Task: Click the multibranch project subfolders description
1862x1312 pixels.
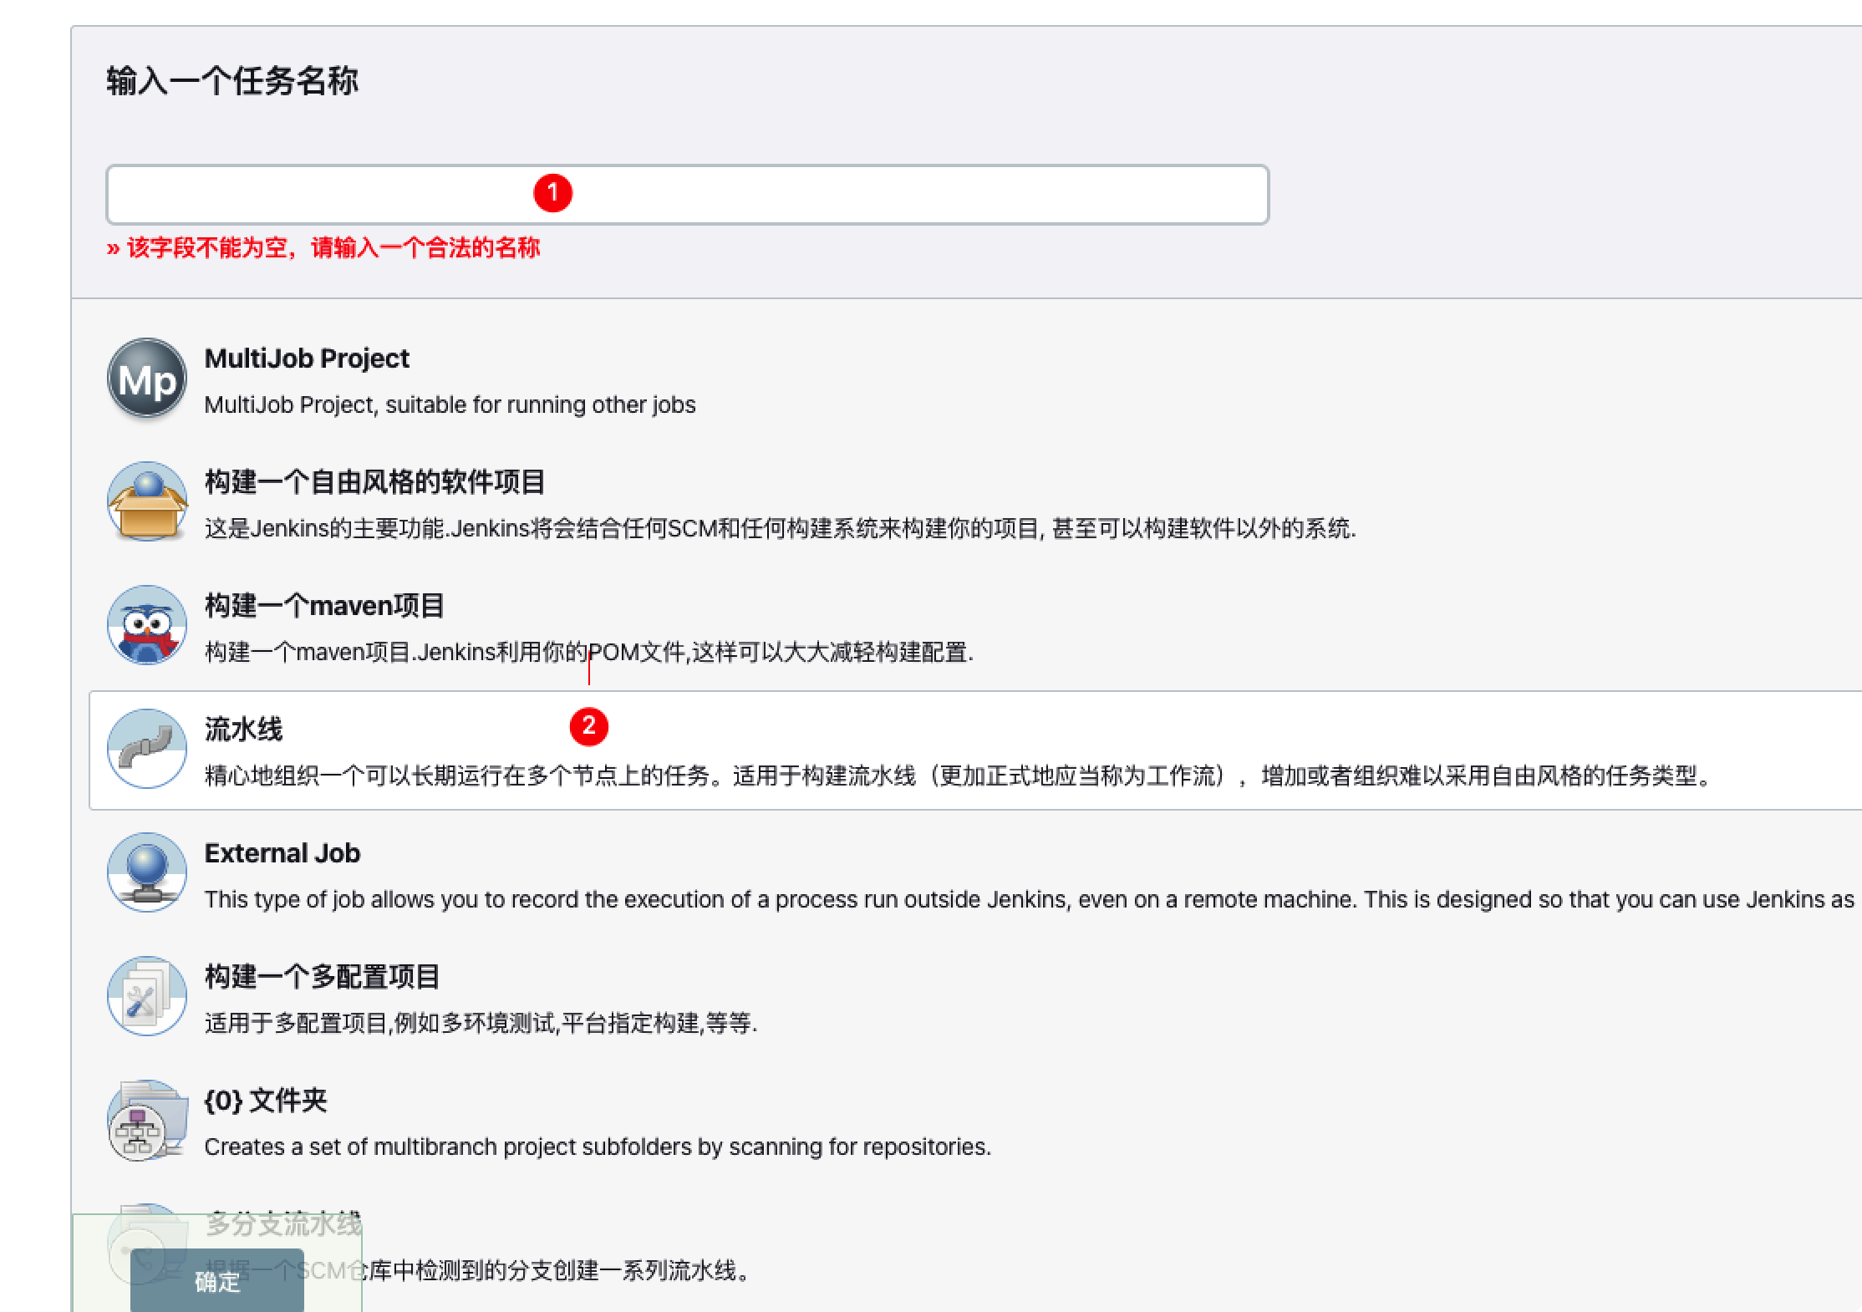Action: [598, 1147]
